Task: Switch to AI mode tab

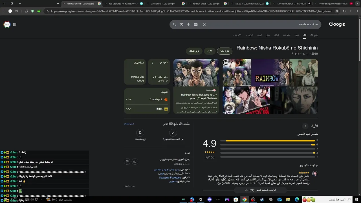Action: click(314, 35)
